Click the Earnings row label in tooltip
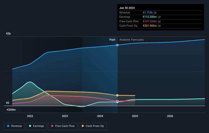Viewport: 209px width, 133px height. click(x=125, y=17)
